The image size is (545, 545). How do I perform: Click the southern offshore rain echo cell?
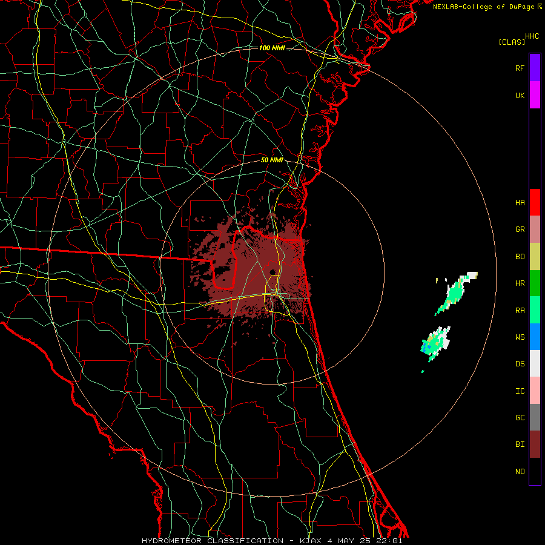pos(435,344)
